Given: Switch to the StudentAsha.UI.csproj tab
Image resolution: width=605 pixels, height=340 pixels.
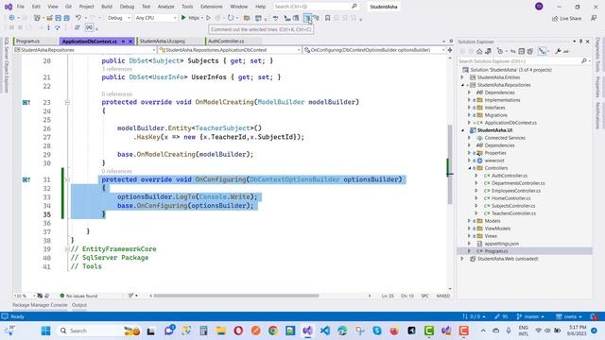Looking at the screenshot, I should tap(162, 41).
